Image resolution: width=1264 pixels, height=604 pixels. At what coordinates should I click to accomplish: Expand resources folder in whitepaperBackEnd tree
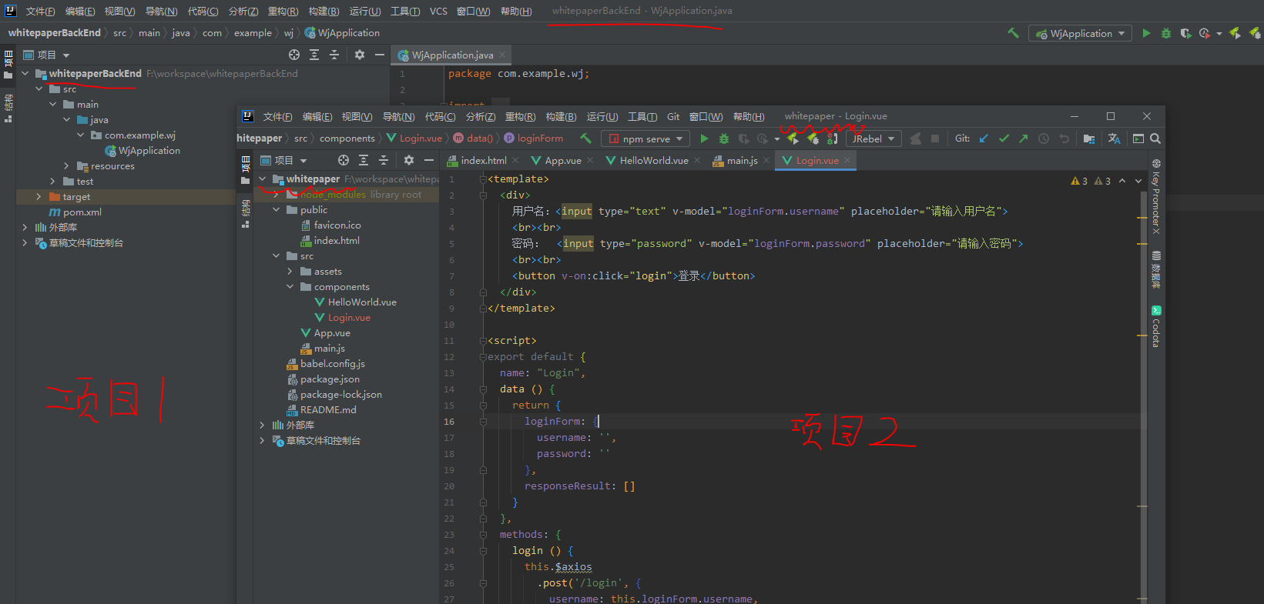67,166
